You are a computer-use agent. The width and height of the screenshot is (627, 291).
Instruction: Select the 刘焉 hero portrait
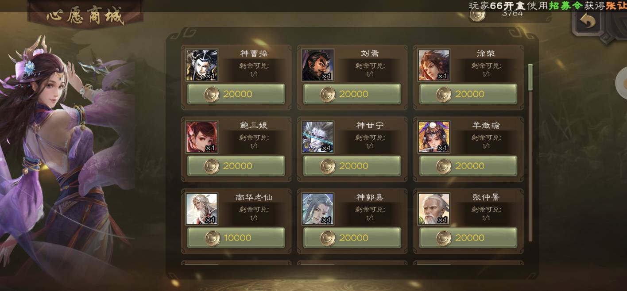point(317,65)
